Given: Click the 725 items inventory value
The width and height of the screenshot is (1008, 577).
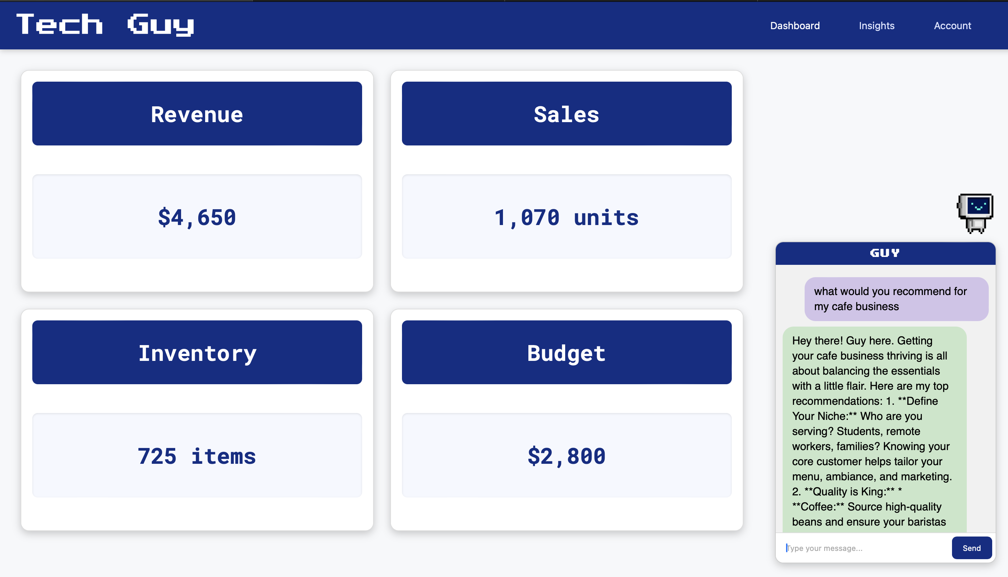Looking at the screenshot, I should [197, 456].
